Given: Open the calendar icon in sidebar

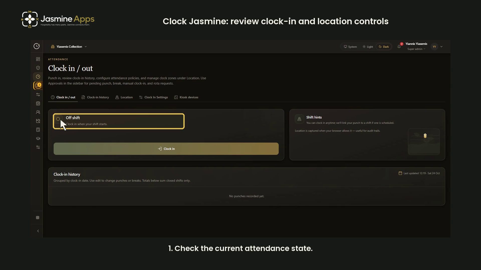Looking at the screenshot, I should click(x=38, y=103).
